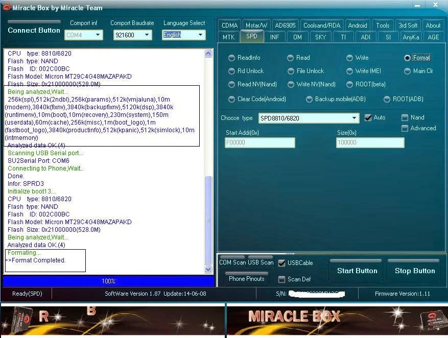Switch to the SI tab

[x=388, y=37]
